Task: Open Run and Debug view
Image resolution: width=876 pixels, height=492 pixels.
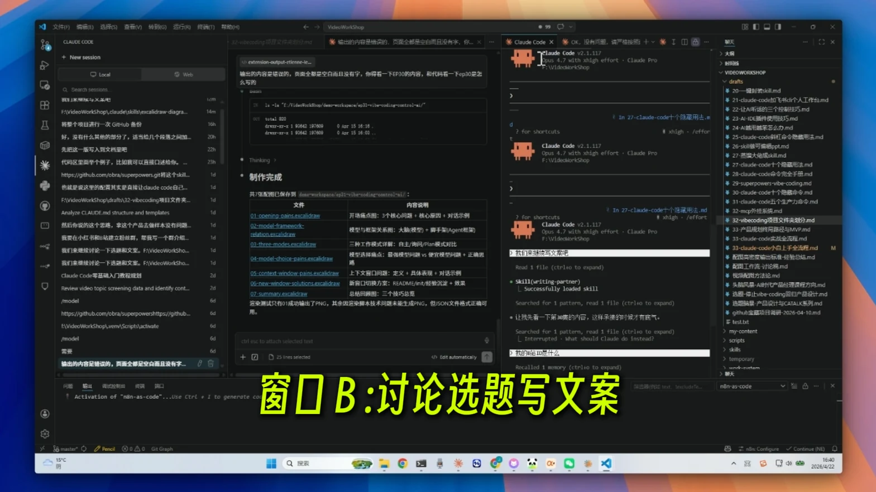Action: click(45, 65)
